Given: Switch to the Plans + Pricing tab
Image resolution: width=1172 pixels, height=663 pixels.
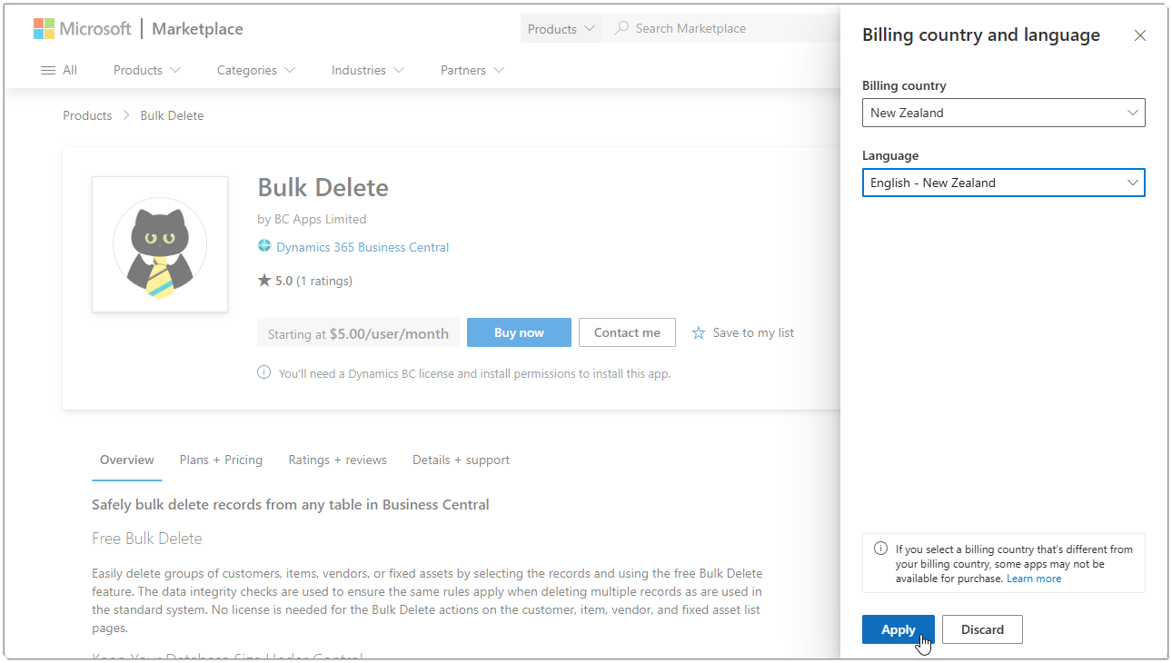Looking at the screenshot, I should point(221,460).
